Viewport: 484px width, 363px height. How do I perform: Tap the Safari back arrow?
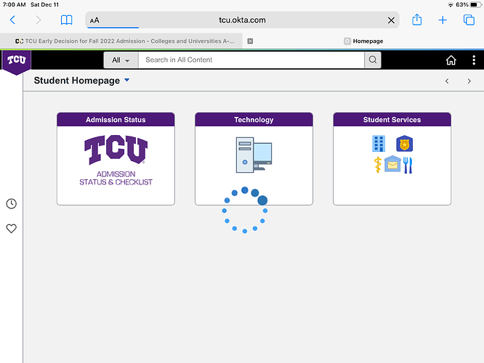[x=12, y=20]
